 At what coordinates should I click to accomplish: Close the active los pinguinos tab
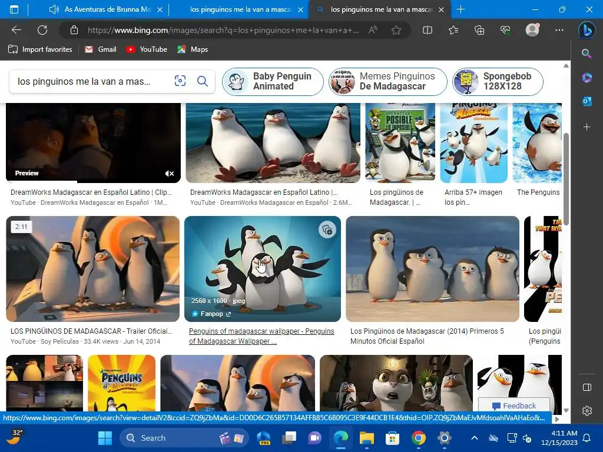[x=442, y=9]
